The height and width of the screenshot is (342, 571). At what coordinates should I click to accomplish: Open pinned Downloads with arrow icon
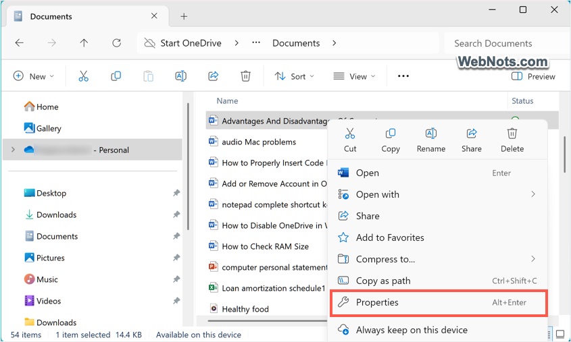click(x=50, y=215)
